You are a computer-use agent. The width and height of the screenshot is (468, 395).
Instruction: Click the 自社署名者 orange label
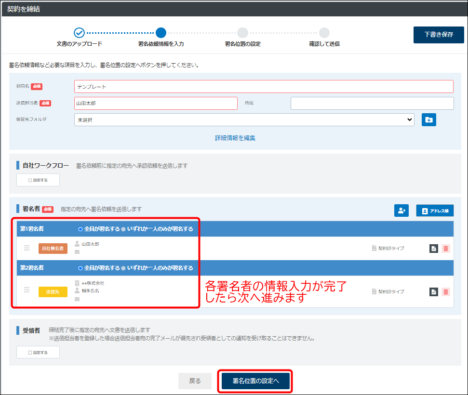pyautogui.click(x=53, y=248)
